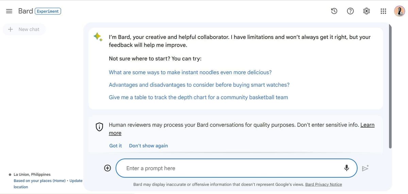Focus the Enter a prompt field
The width and height of the screenshot is (408, 194).
(231, 168)
